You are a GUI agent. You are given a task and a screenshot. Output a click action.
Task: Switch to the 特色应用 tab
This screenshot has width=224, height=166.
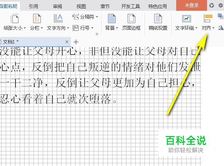coord(158,6)
